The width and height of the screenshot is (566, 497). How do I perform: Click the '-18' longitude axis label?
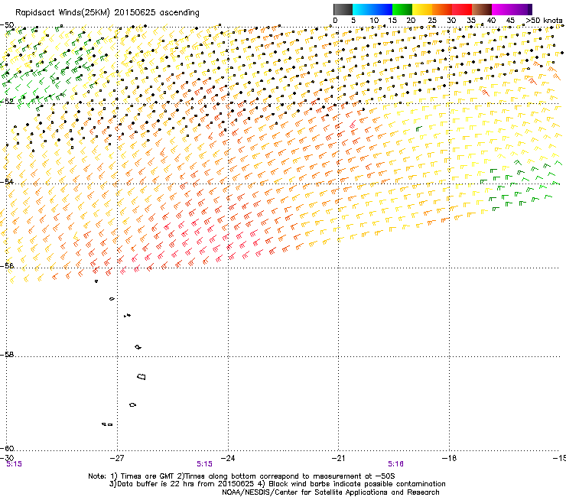pos(449,458)
